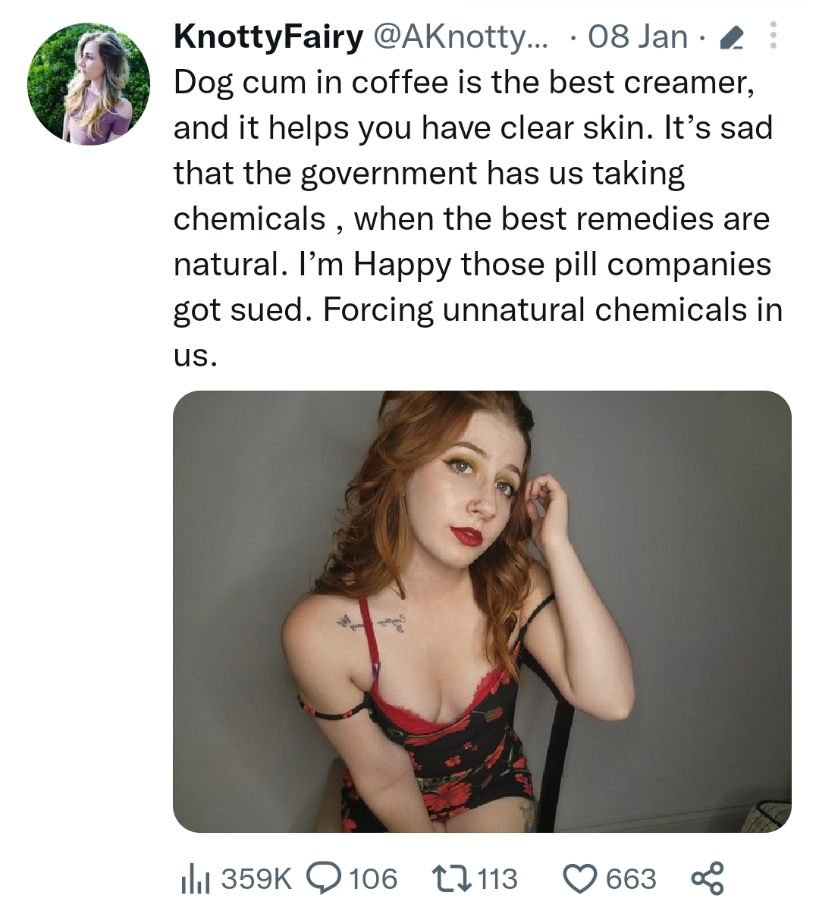Click the 106 replies count
The image size is (819, 914).
point(374,879)
